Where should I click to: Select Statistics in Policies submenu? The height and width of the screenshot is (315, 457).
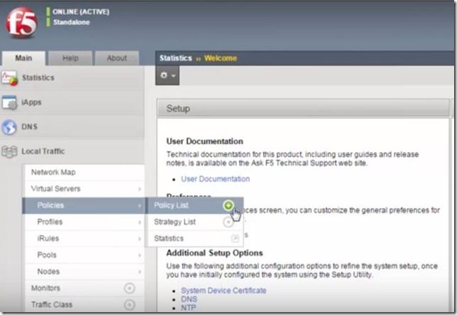pyautogui.click(x=169, y=238)
